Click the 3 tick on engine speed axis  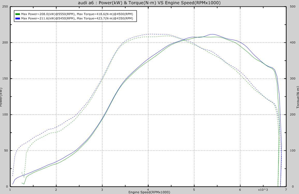point(102,190)
